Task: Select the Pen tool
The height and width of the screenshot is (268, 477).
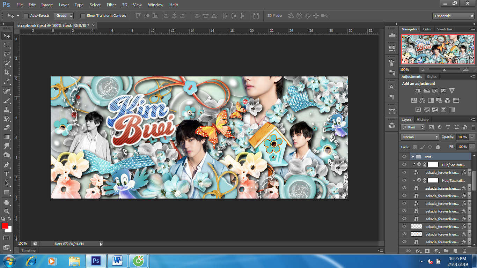Action: (7, 165)
